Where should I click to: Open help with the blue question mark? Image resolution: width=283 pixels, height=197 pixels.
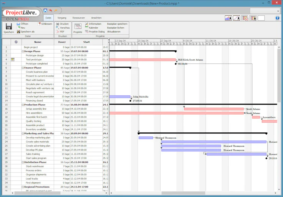pos(277,18)
